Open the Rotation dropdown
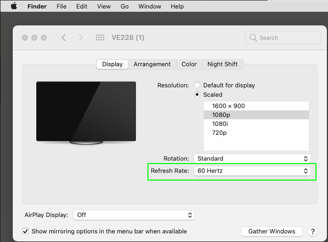Viewport: 328px width, 242px height. point(252,158)
